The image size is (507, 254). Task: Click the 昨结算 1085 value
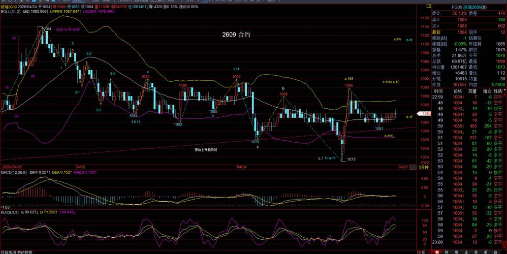click(500, 44)
